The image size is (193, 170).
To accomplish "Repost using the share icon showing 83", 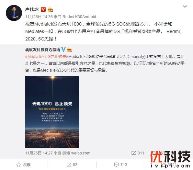I will (72, 165).
